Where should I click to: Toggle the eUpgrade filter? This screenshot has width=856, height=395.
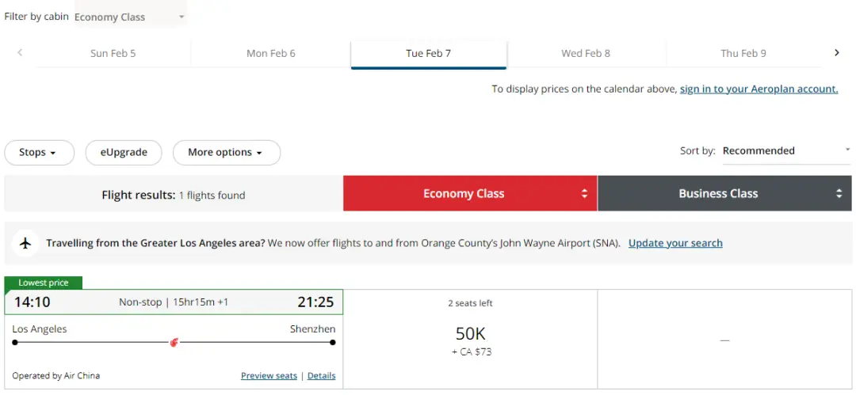[x=124, y=153]
